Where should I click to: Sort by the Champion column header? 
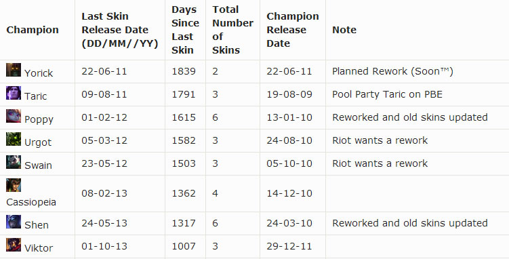pyautogui.click(x=33, y=30)
